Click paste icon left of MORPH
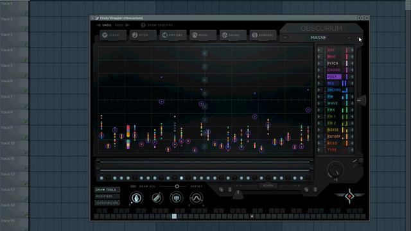 pos(230,189)
